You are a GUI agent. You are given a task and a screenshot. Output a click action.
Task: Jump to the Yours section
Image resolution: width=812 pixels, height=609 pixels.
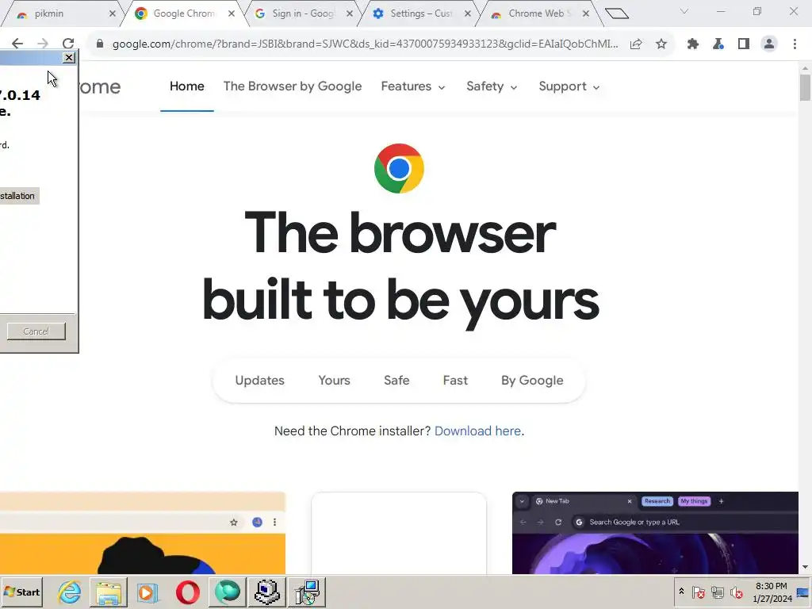click(334, 381)
